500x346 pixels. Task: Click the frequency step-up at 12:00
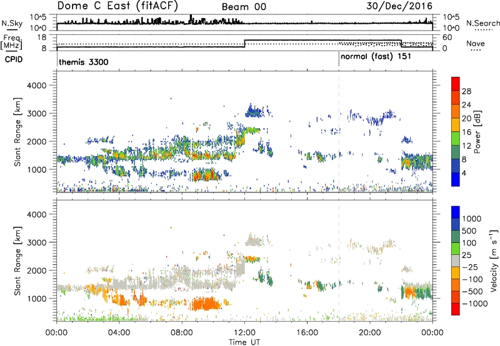(244, 44)
